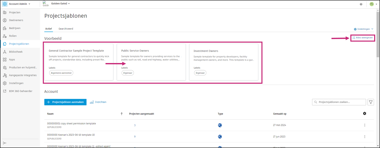Viewport: 380px width, 148px height.
Task: Open three-dot menu for first template
Action: [365, 125]
